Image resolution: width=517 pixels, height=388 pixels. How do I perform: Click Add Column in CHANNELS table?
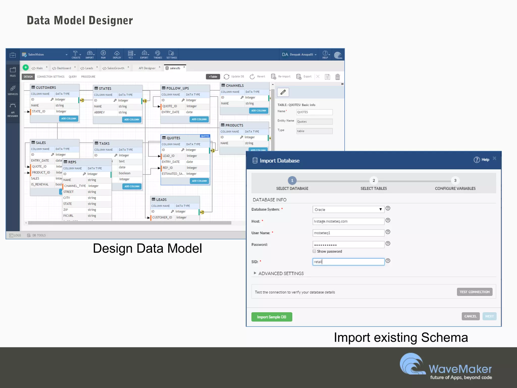(x=258, y=111)
